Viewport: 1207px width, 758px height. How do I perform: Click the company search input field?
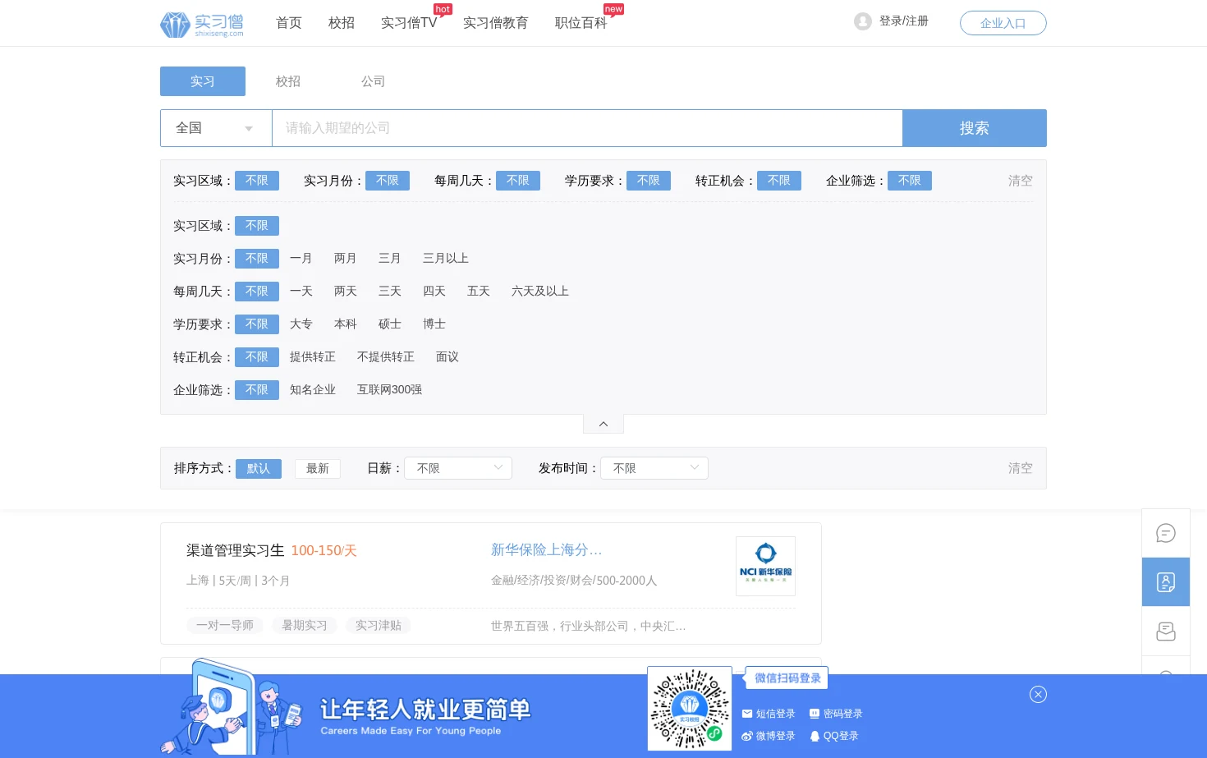[x=587, y=128]
